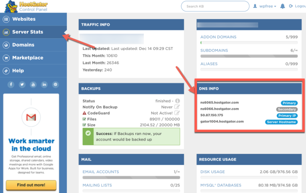Select Server Stats in the sidebar

coord(27,32)
